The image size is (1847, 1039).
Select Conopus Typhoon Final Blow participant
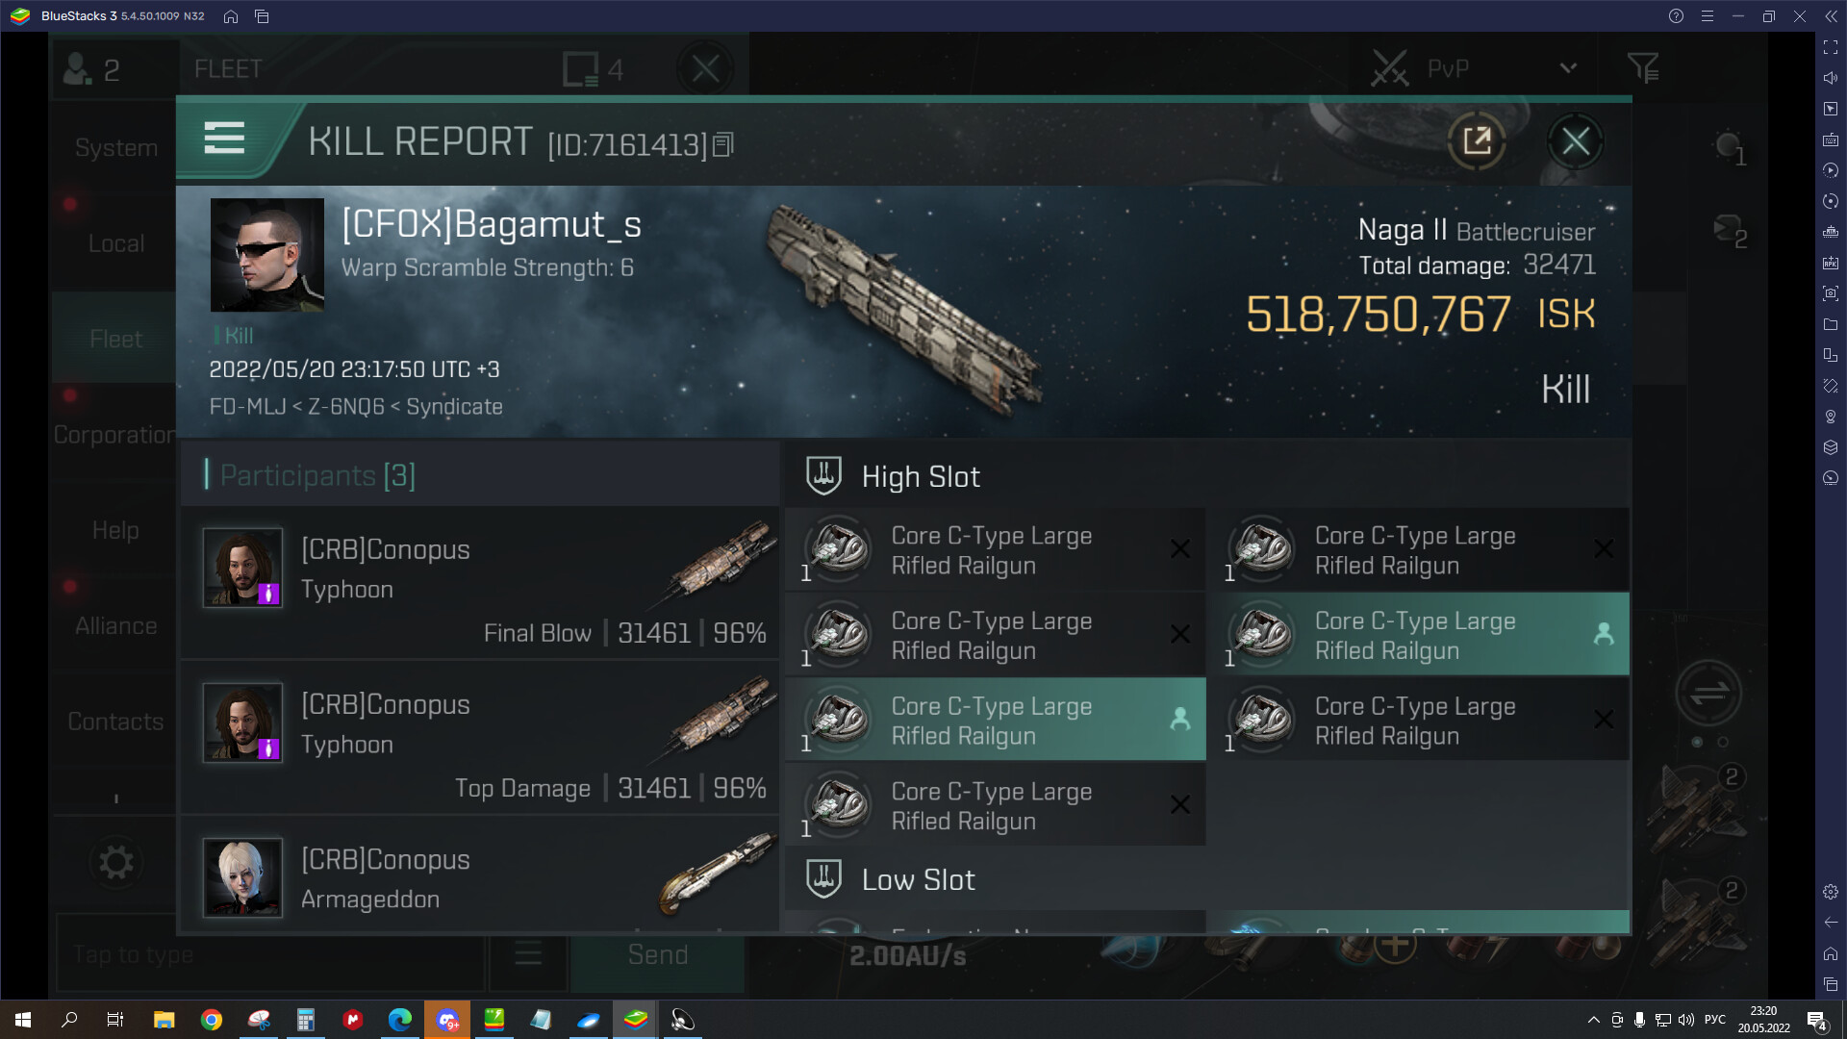point(480,583)
